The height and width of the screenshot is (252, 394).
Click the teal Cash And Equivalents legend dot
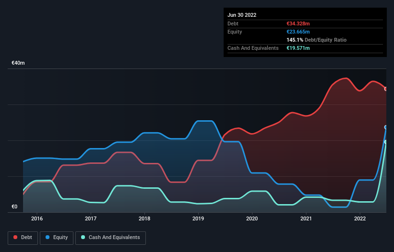(83, 237)
